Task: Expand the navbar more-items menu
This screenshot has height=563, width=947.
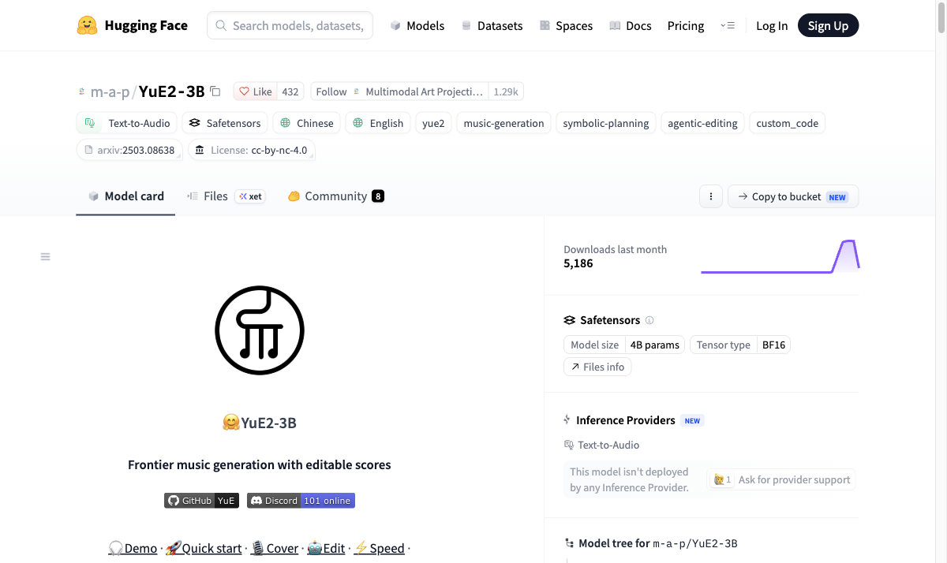Action: coord(728,25)
